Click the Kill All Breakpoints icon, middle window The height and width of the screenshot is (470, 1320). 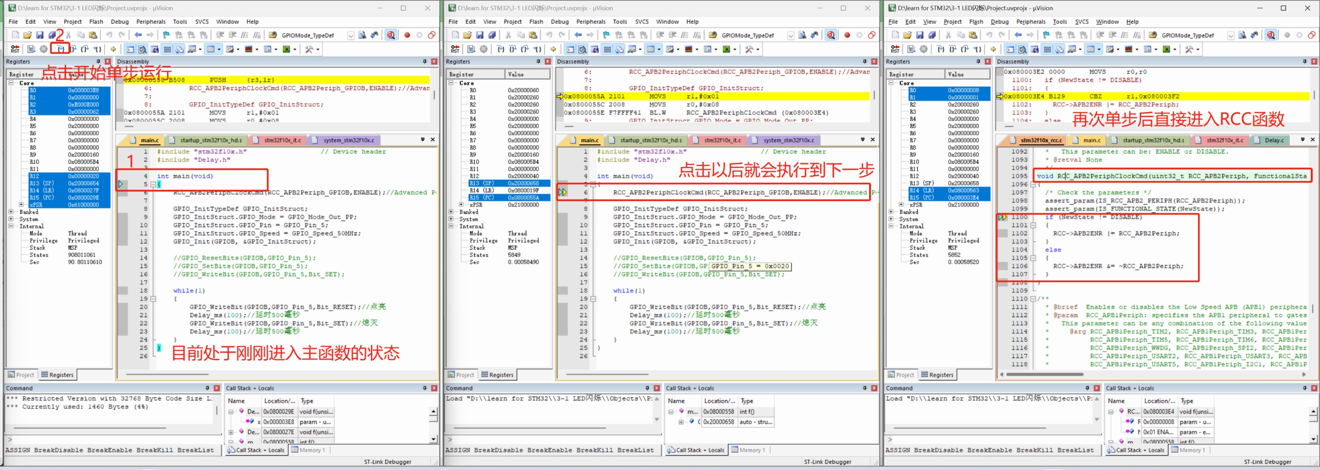pyautogui.click(x=871, y=35)
